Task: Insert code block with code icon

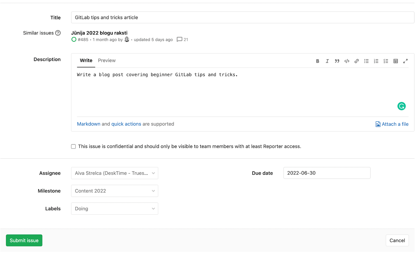Action: coord(347,61)
